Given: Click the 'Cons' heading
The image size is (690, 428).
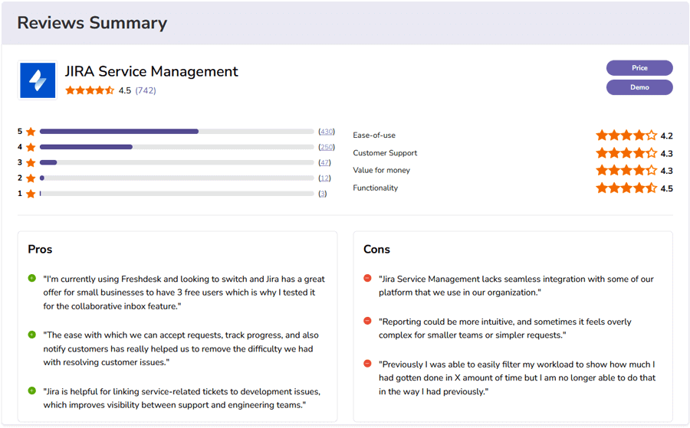Looking at the screenshot, I should [x=376, y=249].
